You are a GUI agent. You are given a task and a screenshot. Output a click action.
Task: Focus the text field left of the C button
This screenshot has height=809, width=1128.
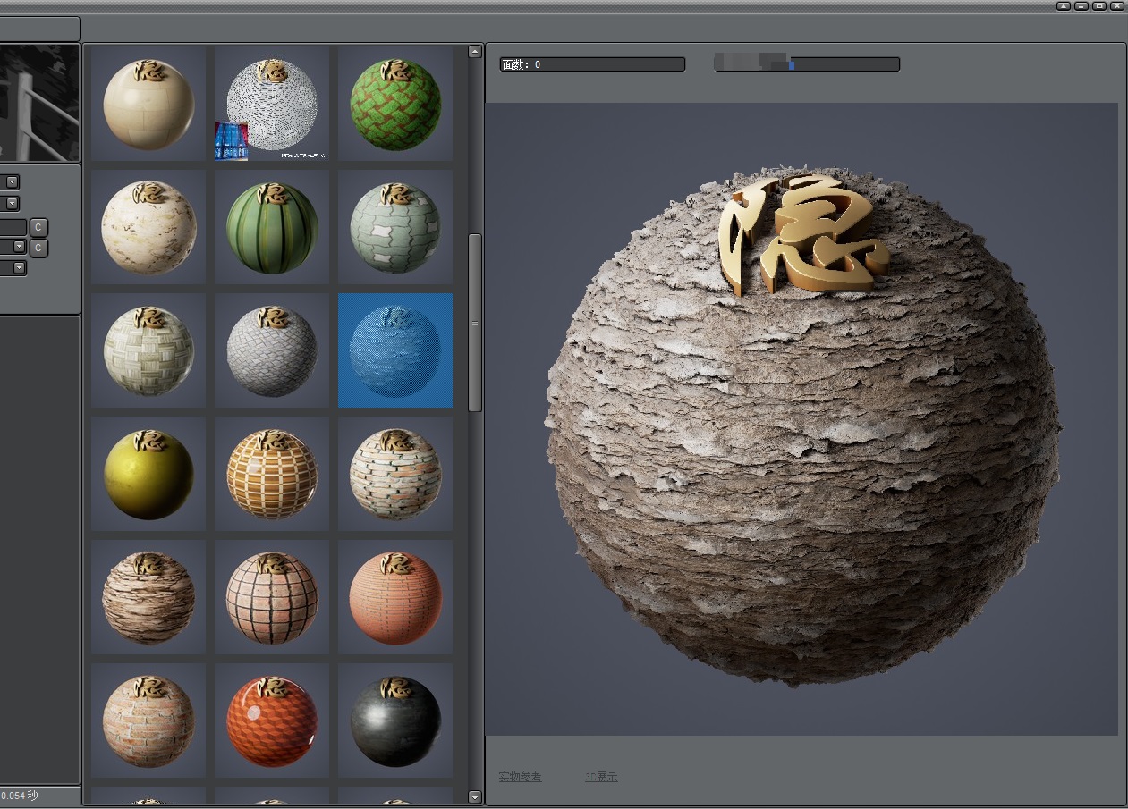tap(13, 227)
